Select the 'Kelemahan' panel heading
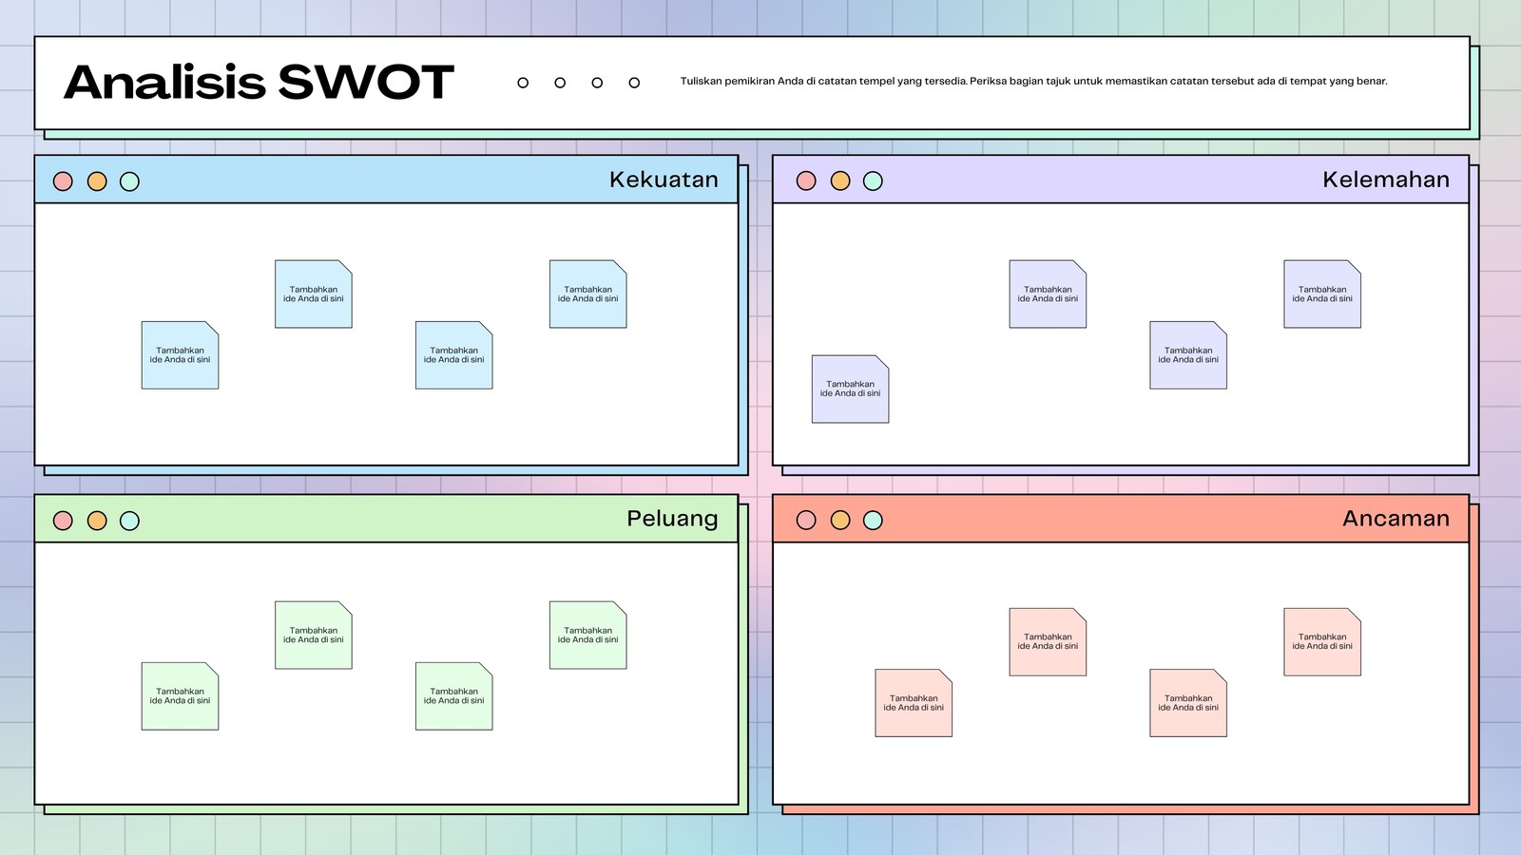 pyautogui.click(x=1386, y=180)
